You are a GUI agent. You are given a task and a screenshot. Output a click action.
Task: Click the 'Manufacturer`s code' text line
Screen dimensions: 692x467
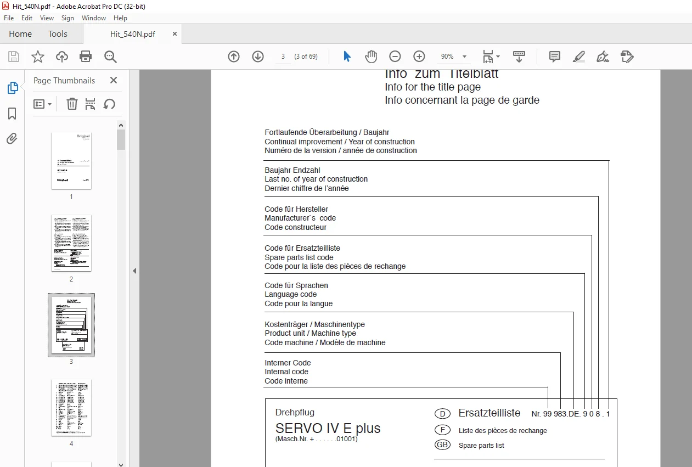pyautogui.click(x=300, y=218)
